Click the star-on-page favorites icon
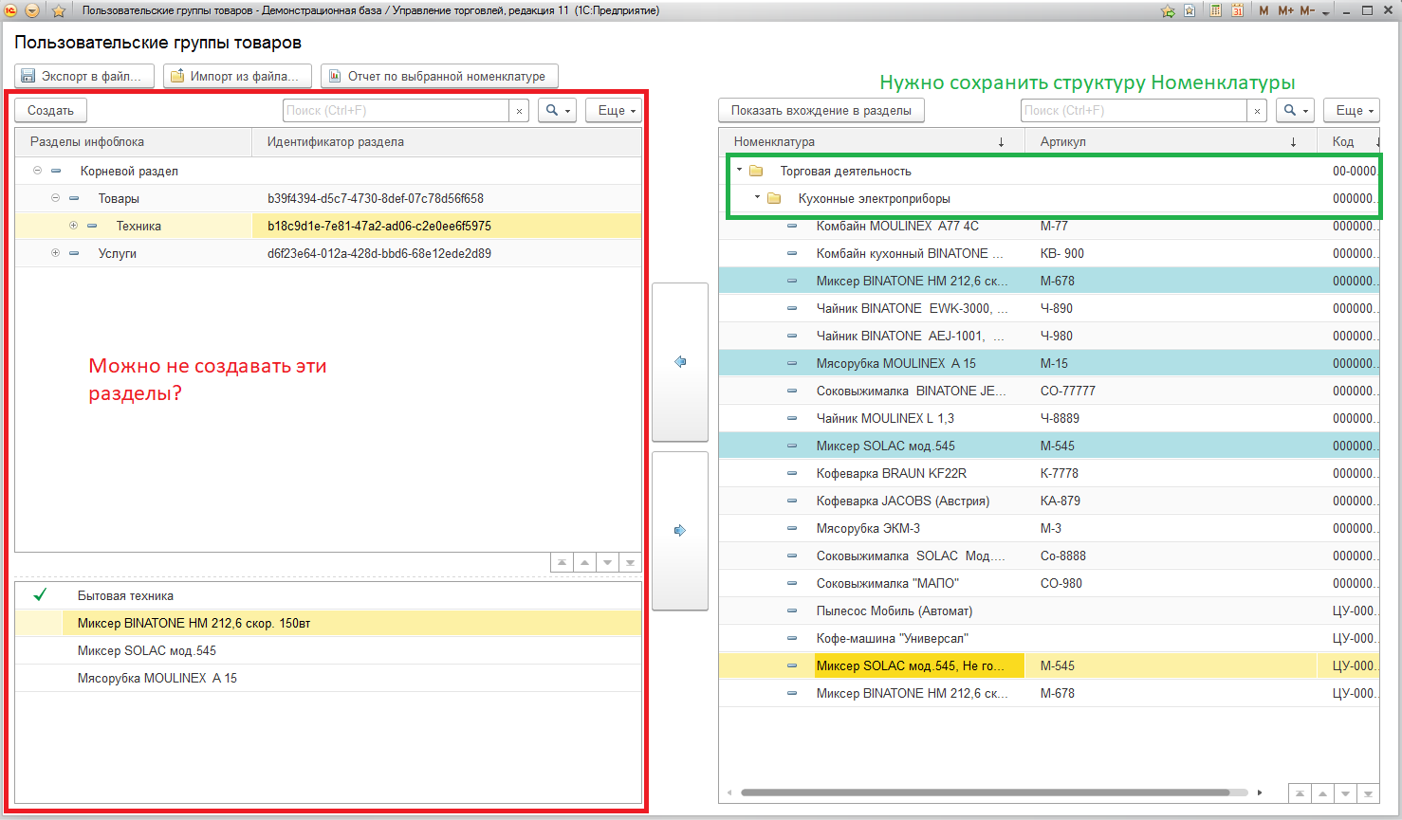Viewport: 1402px width, 820px height. [1190, 10]
